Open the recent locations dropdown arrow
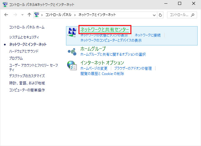 pyautogui.click(x=22, y=15)
